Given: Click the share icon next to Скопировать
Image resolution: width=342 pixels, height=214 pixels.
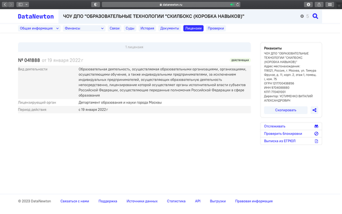Looking at the screenshot, I should pos(315,110).
